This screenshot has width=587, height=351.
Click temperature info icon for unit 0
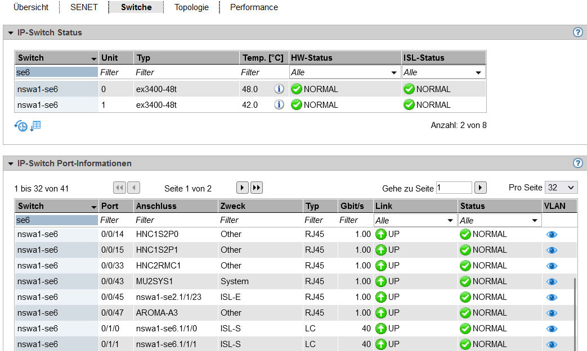(x=279, y=89)
